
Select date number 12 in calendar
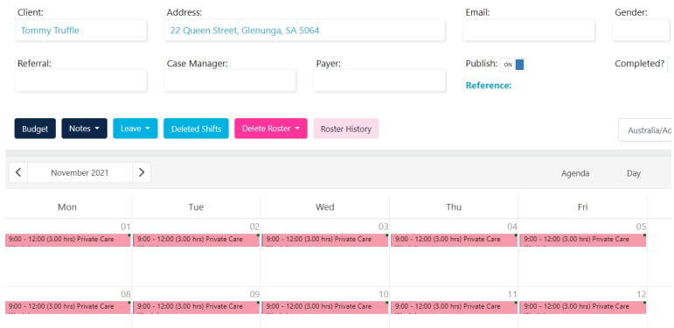click(642, 295)
